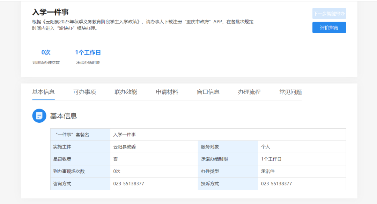Select the 云阳县教委 cell in table

pos(125,147)
